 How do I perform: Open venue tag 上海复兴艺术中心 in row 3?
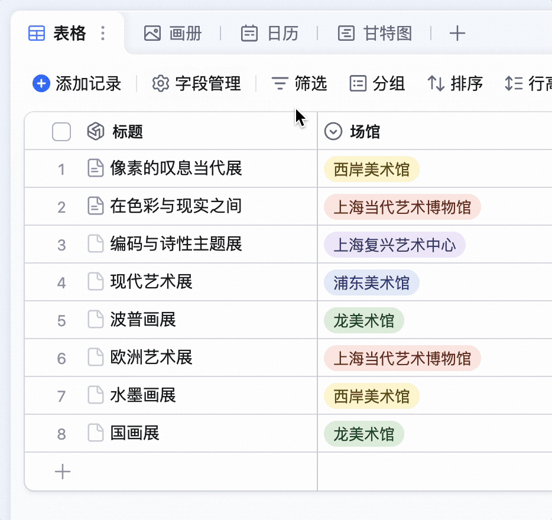pyautogui.click(x=395, y=245)
